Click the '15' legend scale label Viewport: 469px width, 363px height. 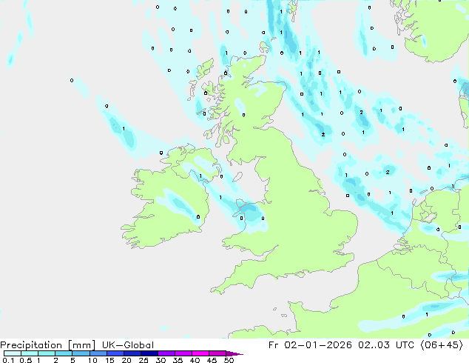pyautogui.click(x=109, y=360)
